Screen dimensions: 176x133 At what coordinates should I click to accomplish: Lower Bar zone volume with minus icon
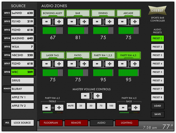click(x=72, y=21)
